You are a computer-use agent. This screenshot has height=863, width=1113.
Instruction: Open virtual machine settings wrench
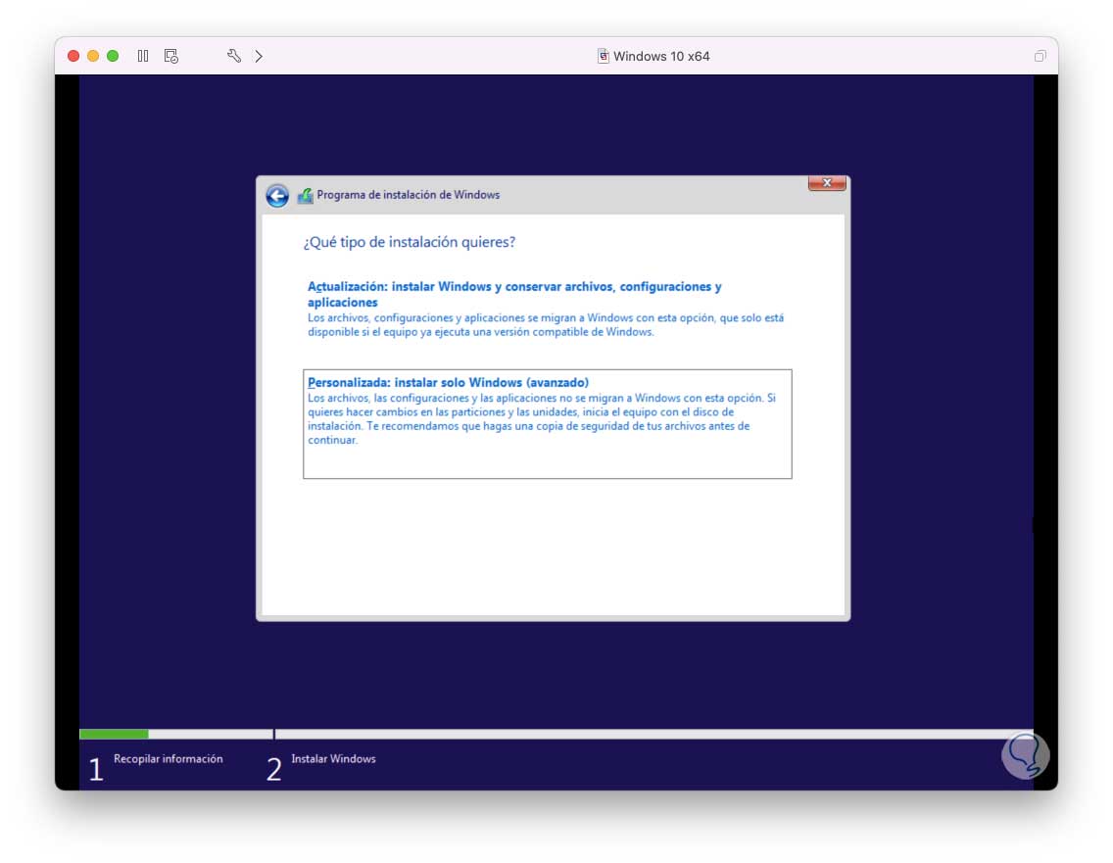(x=234, y=56)
